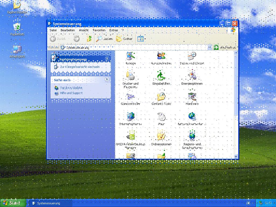Click the Ordner folders toolbar button
The height and width of the screenshot is (207, 276).
tap(124, 39)
